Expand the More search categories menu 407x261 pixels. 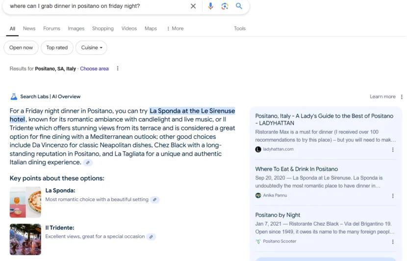coord(175,28)
